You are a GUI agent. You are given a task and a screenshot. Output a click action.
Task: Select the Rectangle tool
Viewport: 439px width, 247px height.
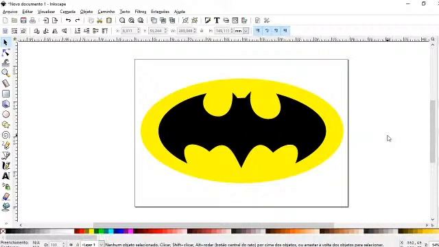pos(5,93)
